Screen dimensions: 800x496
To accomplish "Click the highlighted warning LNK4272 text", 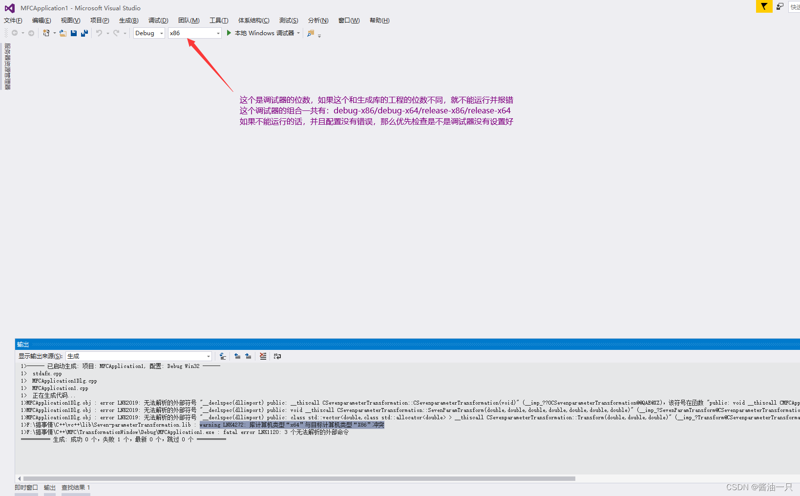I will click(x=292, y=425).
